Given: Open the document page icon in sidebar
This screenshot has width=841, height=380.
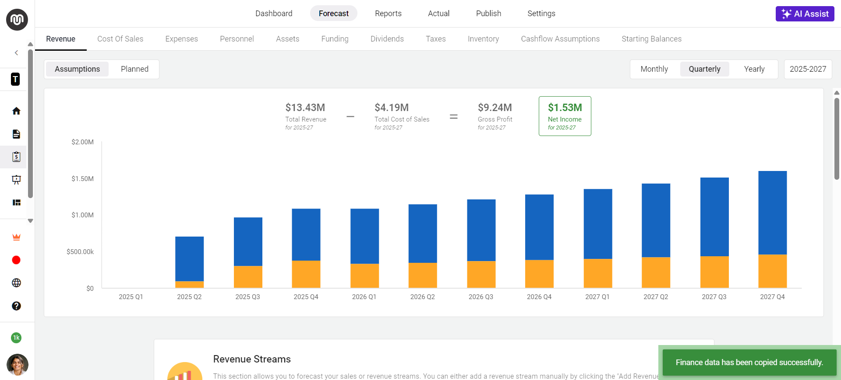Looking at the screenshot, I should (x=16, y=134).
